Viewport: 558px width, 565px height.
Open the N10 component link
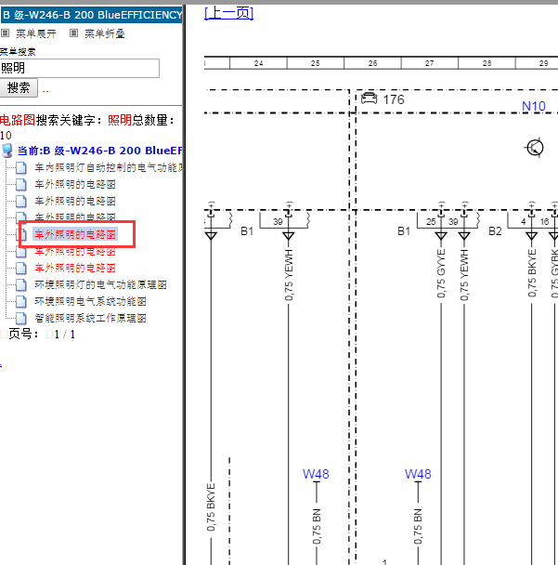[534, 106]
